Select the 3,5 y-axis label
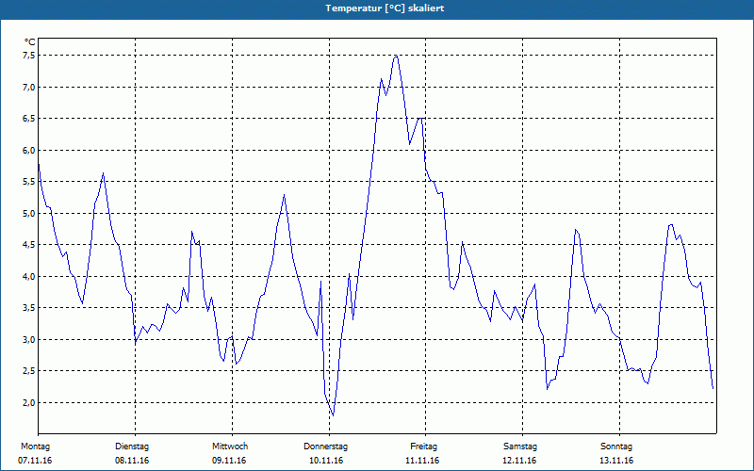Viewport: 754px width, 471px height. (x=28, y=308)
